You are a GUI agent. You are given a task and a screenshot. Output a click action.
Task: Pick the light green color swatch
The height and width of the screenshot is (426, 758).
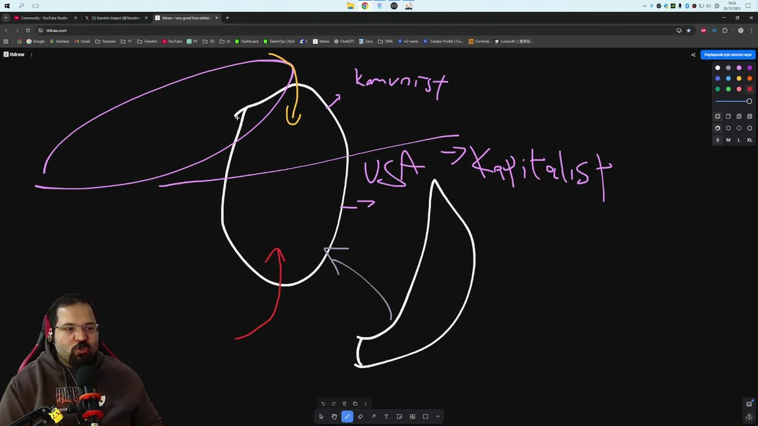728,89
